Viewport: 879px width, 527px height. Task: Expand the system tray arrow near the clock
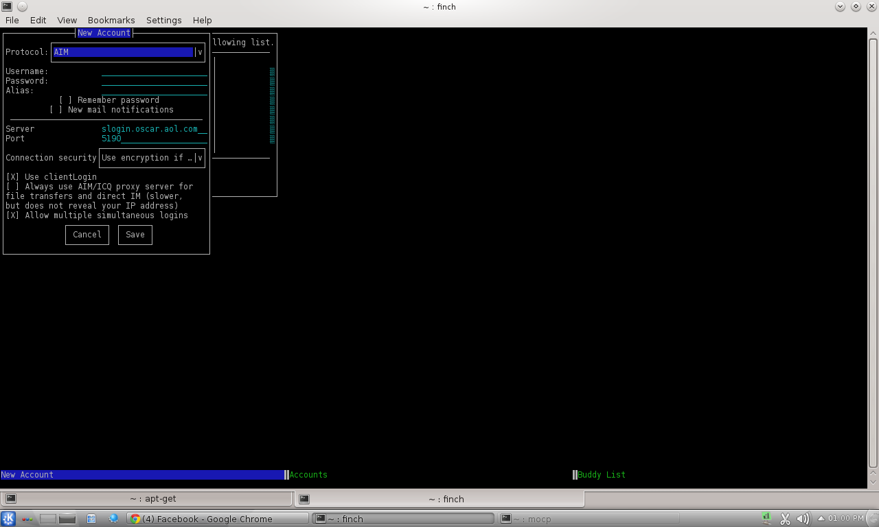tap(821, 519)
